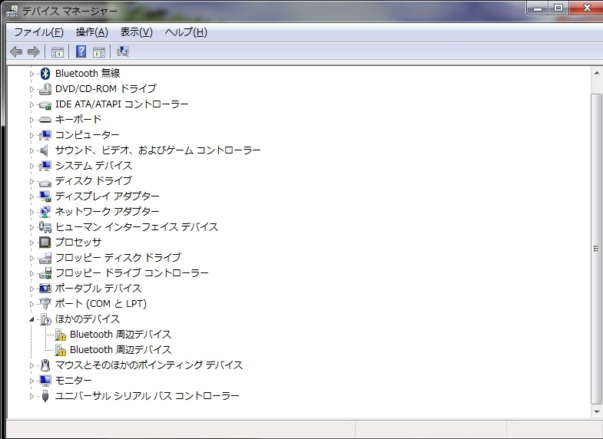Expand the DVD/CD-ROM ドライブ node
The height and width of the screenshot is (439, 603).
tap(32, 89)
